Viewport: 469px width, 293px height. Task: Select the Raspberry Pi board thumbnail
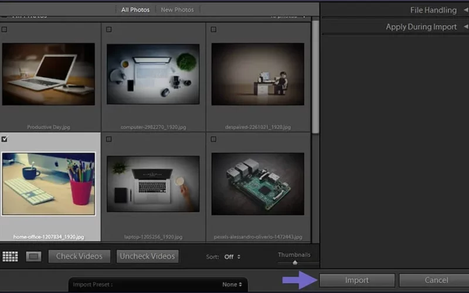(x=258, y=184)
